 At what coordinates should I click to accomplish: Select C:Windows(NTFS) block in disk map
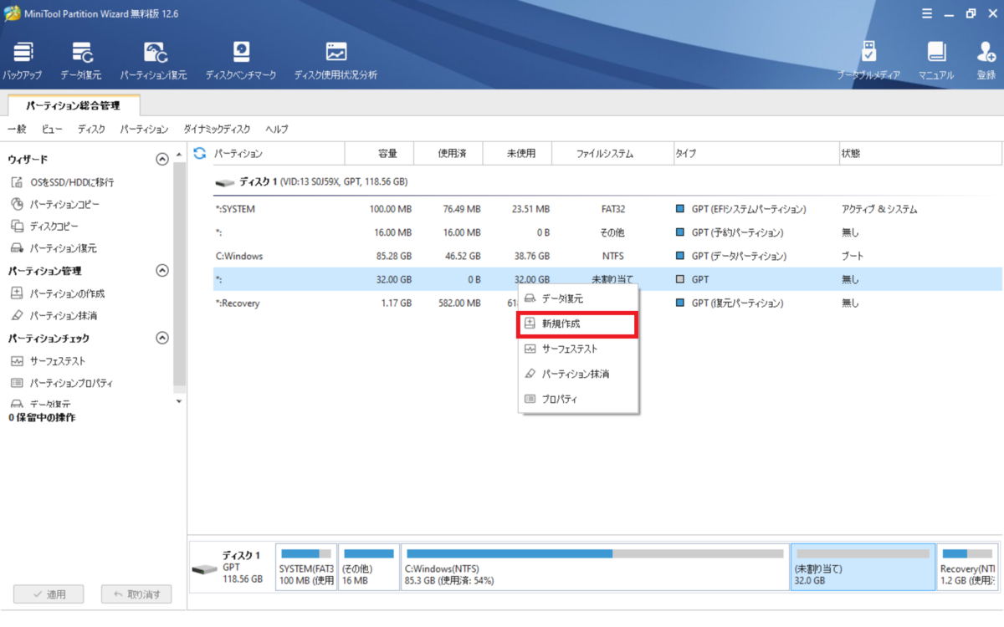tap(595, 567)
